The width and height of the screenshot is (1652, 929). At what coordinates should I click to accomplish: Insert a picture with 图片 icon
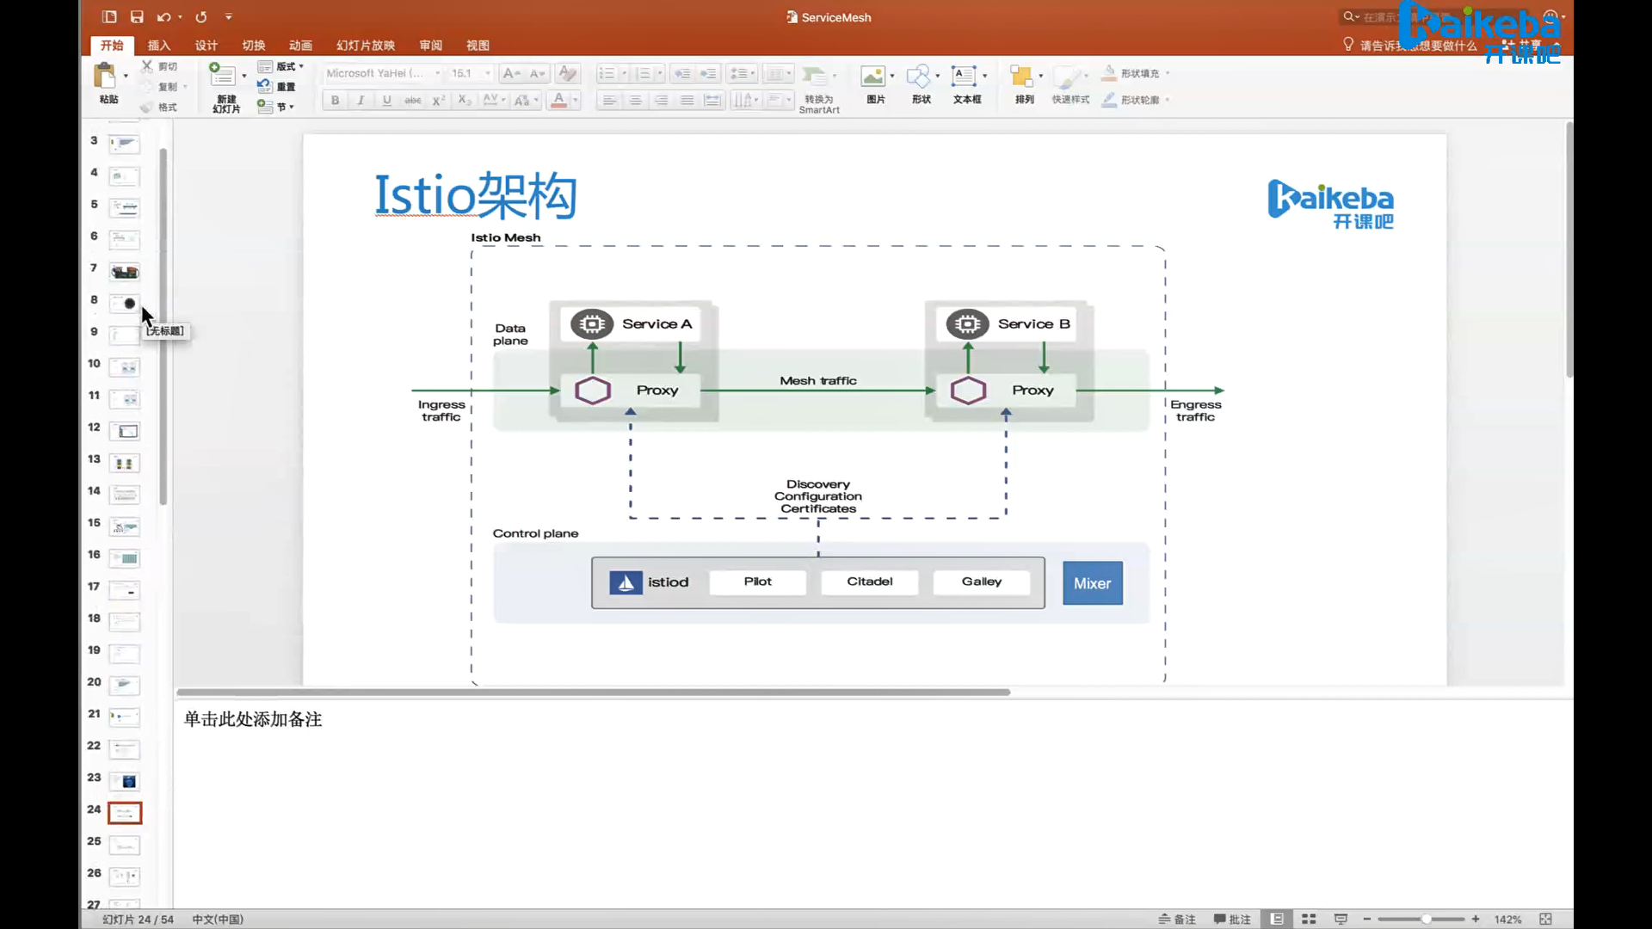873,77
